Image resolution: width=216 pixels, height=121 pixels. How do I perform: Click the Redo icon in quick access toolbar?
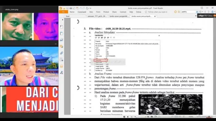[x=84, y=8]
